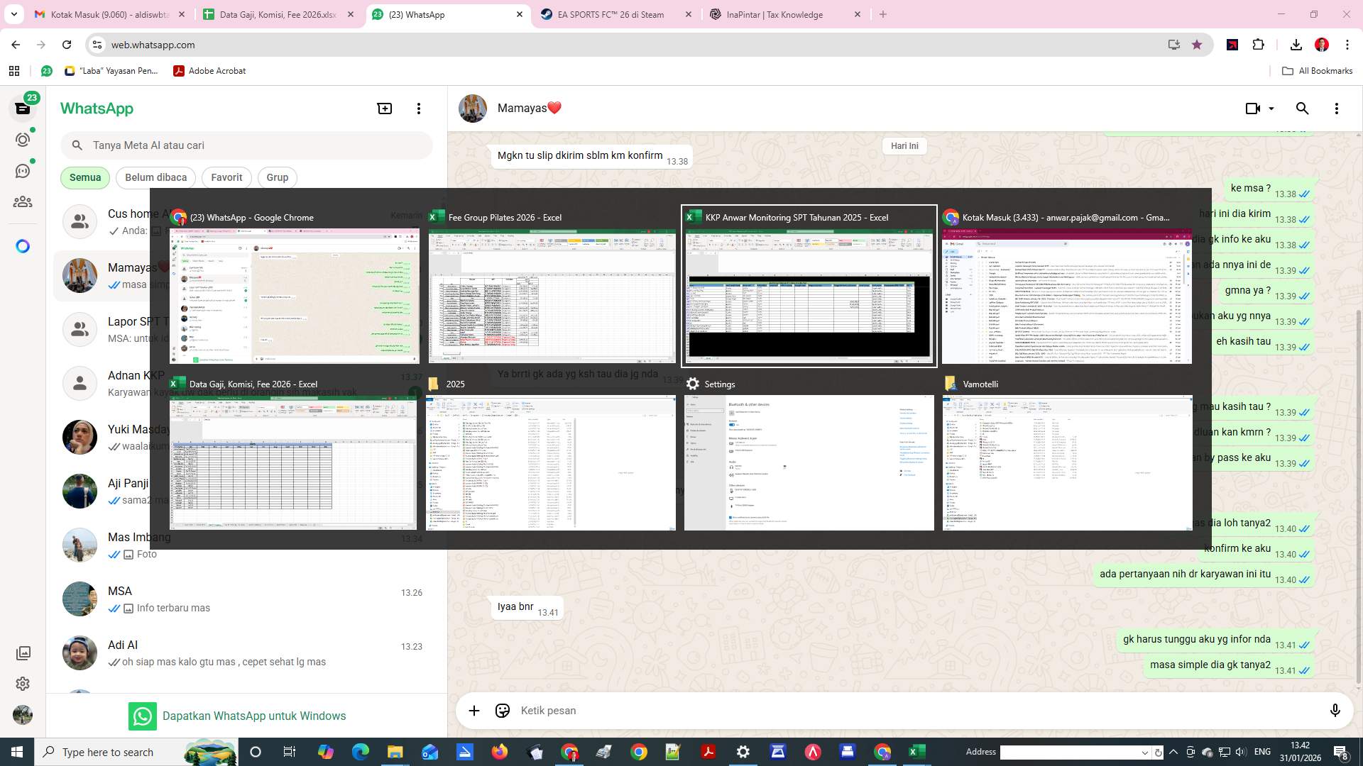Switch to the "EA SPORTS FC 26" tab

point(609,14)
